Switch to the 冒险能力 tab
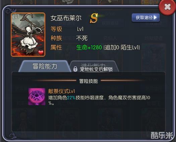 [45, 66]
